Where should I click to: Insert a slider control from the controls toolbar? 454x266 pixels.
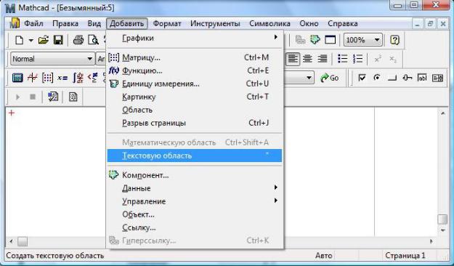407,78
